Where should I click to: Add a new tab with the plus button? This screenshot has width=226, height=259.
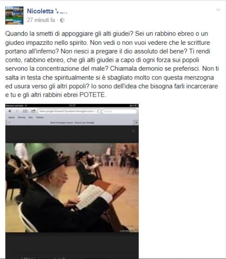click(x=136, y=122)
